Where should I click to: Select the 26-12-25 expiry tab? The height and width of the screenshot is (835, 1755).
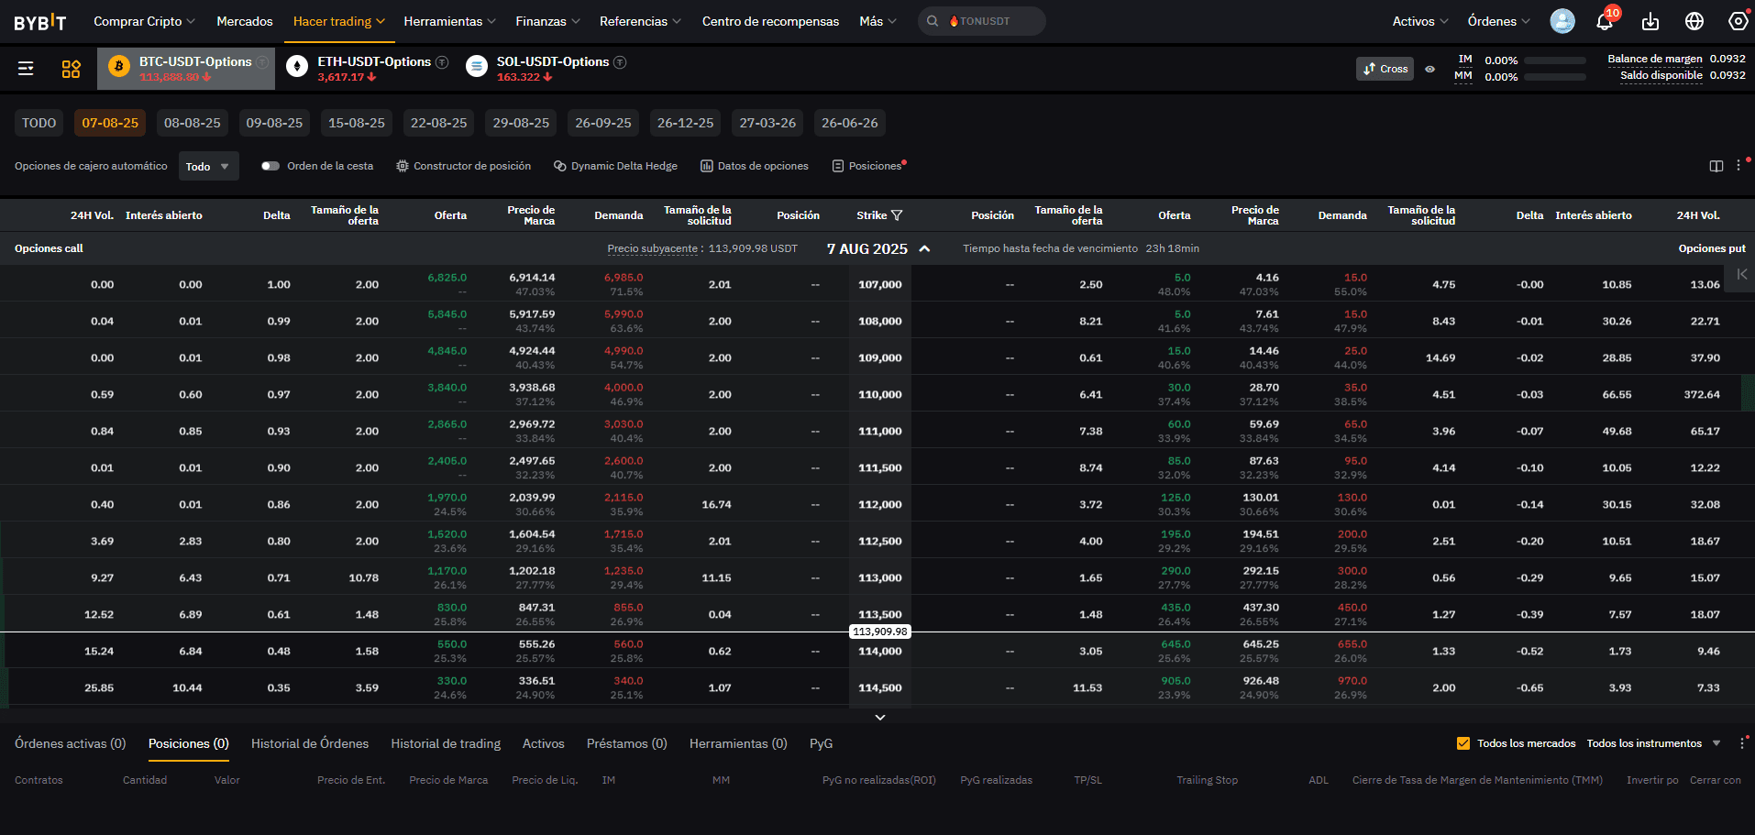pos(685,123)
